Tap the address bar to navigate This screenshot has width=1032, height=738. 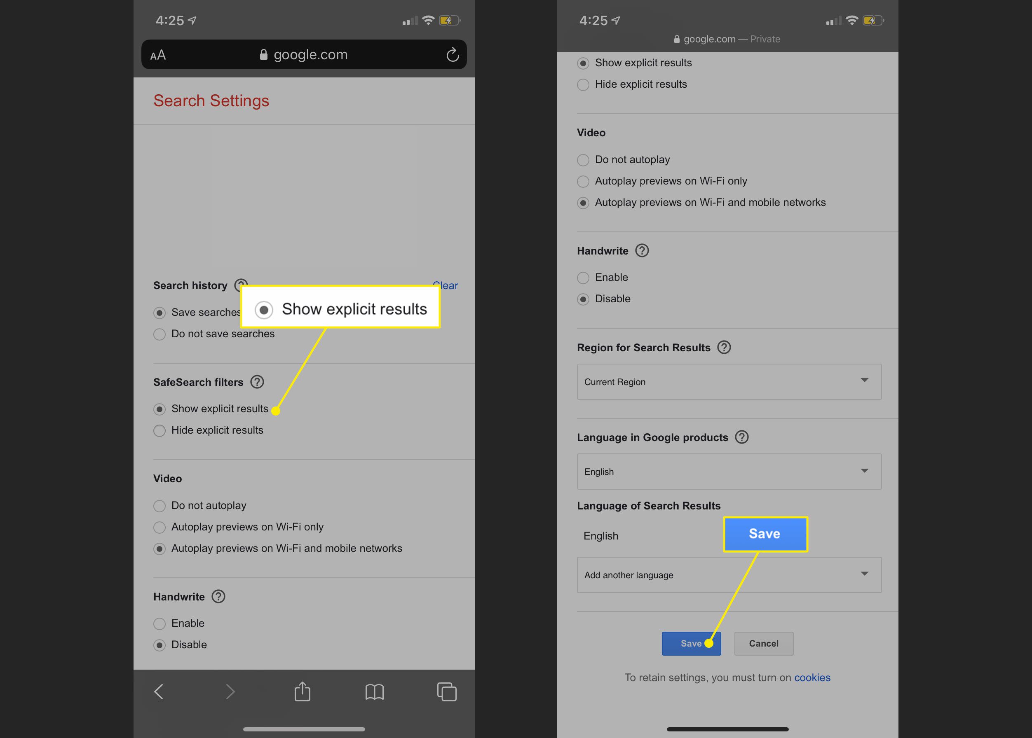tap(305, 54)
